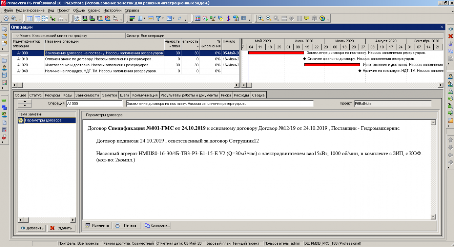Click the Progress Spotlight icon

point(221,18)
